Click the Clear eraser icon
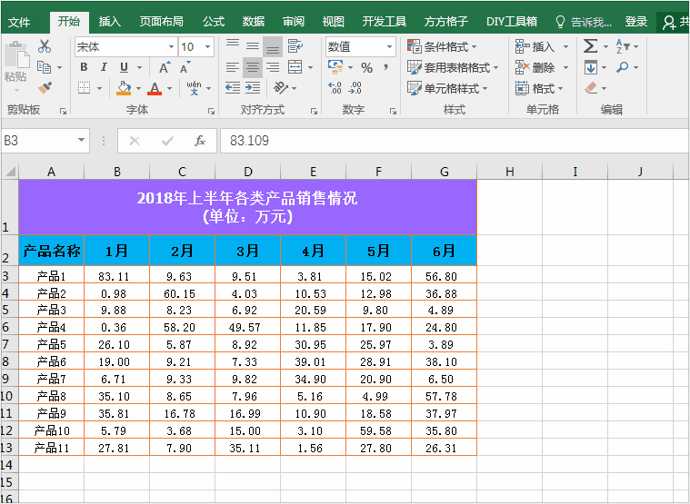The height and width of the screenshot is (504, 690). tap(591, 88)
